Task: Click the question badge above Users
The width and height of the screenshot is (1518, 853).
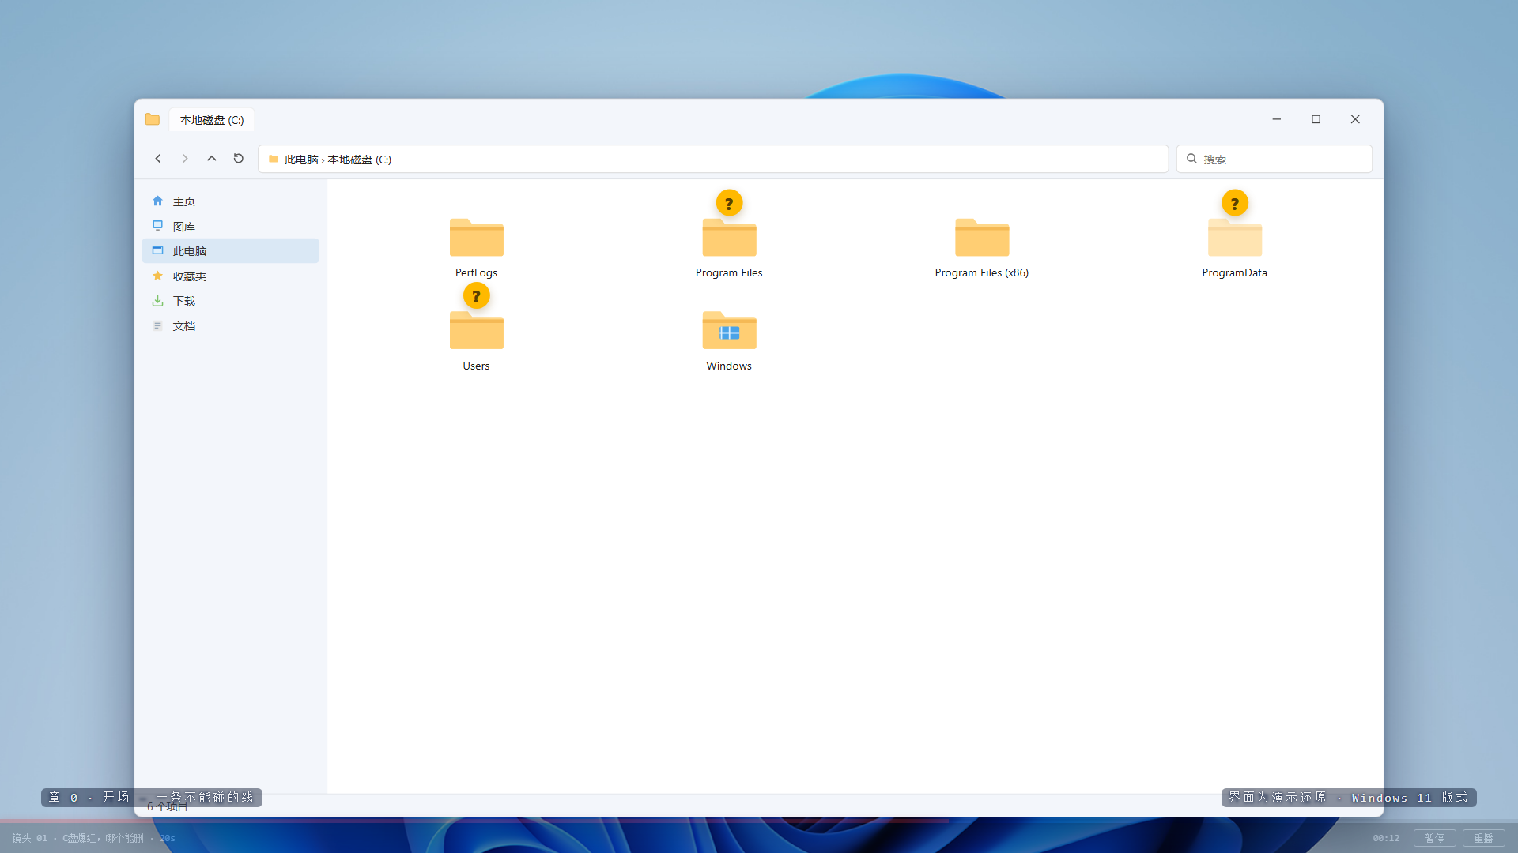Action: [x=476, y=296]
